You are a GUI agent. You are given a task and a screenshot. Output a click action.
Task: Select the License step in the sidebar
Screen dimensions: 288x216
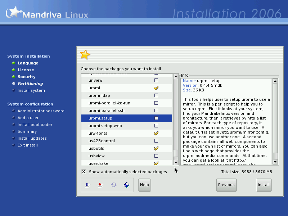[26, 70]
